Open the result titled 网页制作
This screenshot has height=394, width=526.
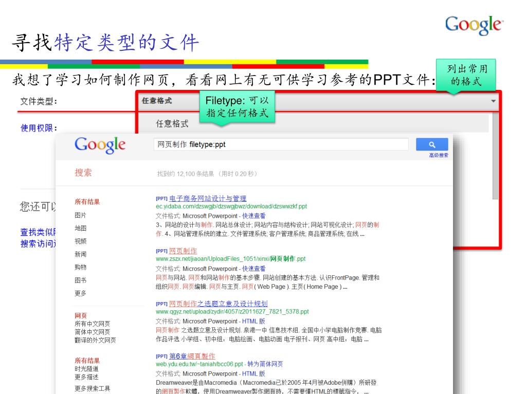pyautogui.click(x=183, y=251)
